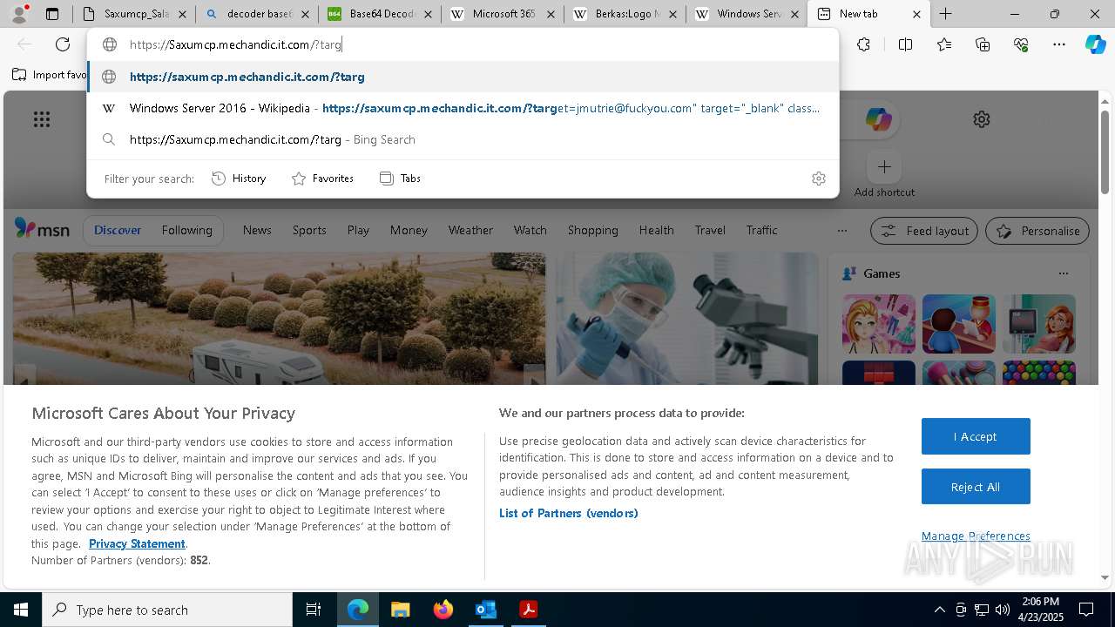This screenshot has width=1115, height=627.
Task: Open the laboratory microscope news card
Action: point(687,319)
